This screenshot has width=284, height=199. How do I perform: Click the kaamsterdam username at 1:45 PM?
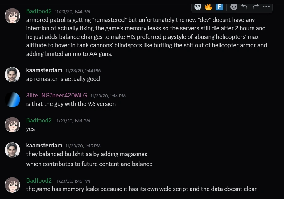[x=44, y=145]
